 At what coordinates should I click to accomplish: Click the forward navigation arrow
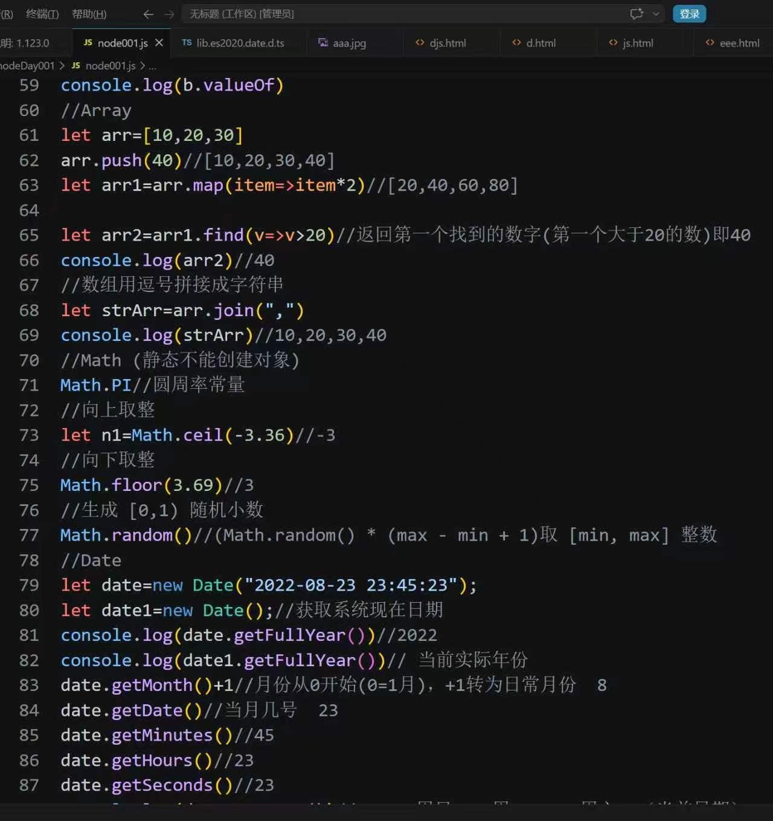(170, 14)
